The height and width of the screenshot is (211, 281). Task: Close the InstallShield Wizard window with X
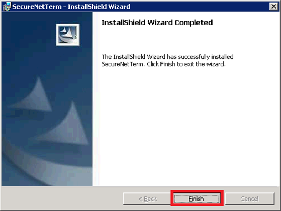274,7
